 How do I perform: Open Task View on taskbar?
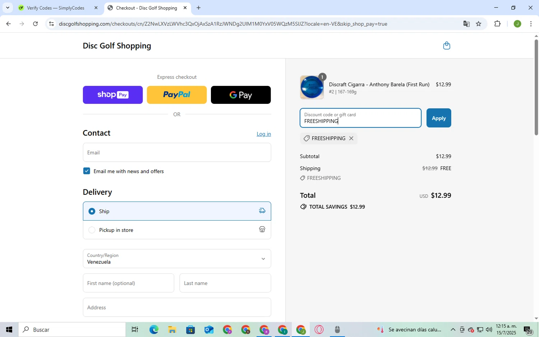click(x=135, y=330)
